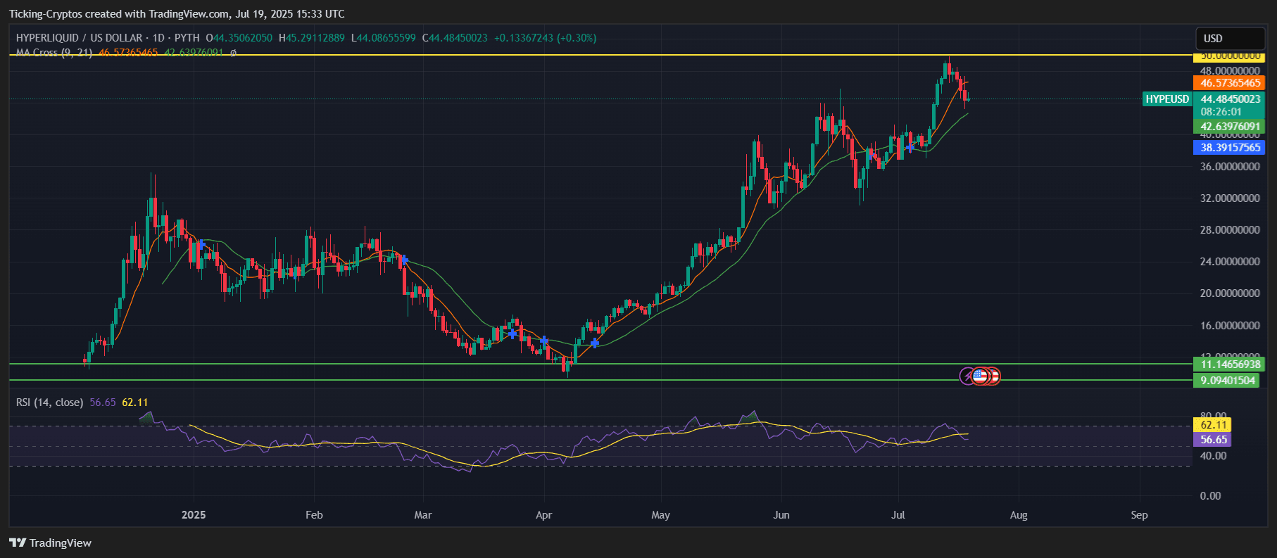This screenshot has height=558, width=1277.
Task: Click the HYPEUSD symbol label on price axis
Action: 1166,99
